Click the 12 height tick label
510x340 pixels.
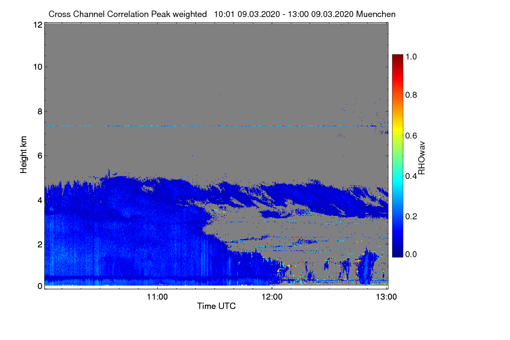(37, 25)
